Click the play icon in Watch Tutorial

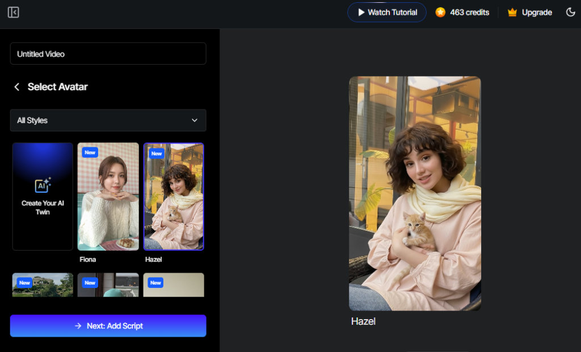[x=361, y=12]
